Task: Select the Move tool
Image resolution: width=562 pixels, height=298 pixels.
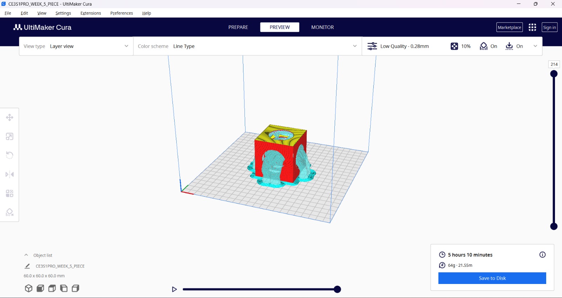Action: coord(9,117)
